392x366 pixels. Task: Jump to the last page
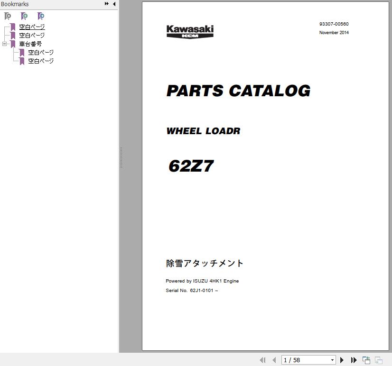coord(354,360)
